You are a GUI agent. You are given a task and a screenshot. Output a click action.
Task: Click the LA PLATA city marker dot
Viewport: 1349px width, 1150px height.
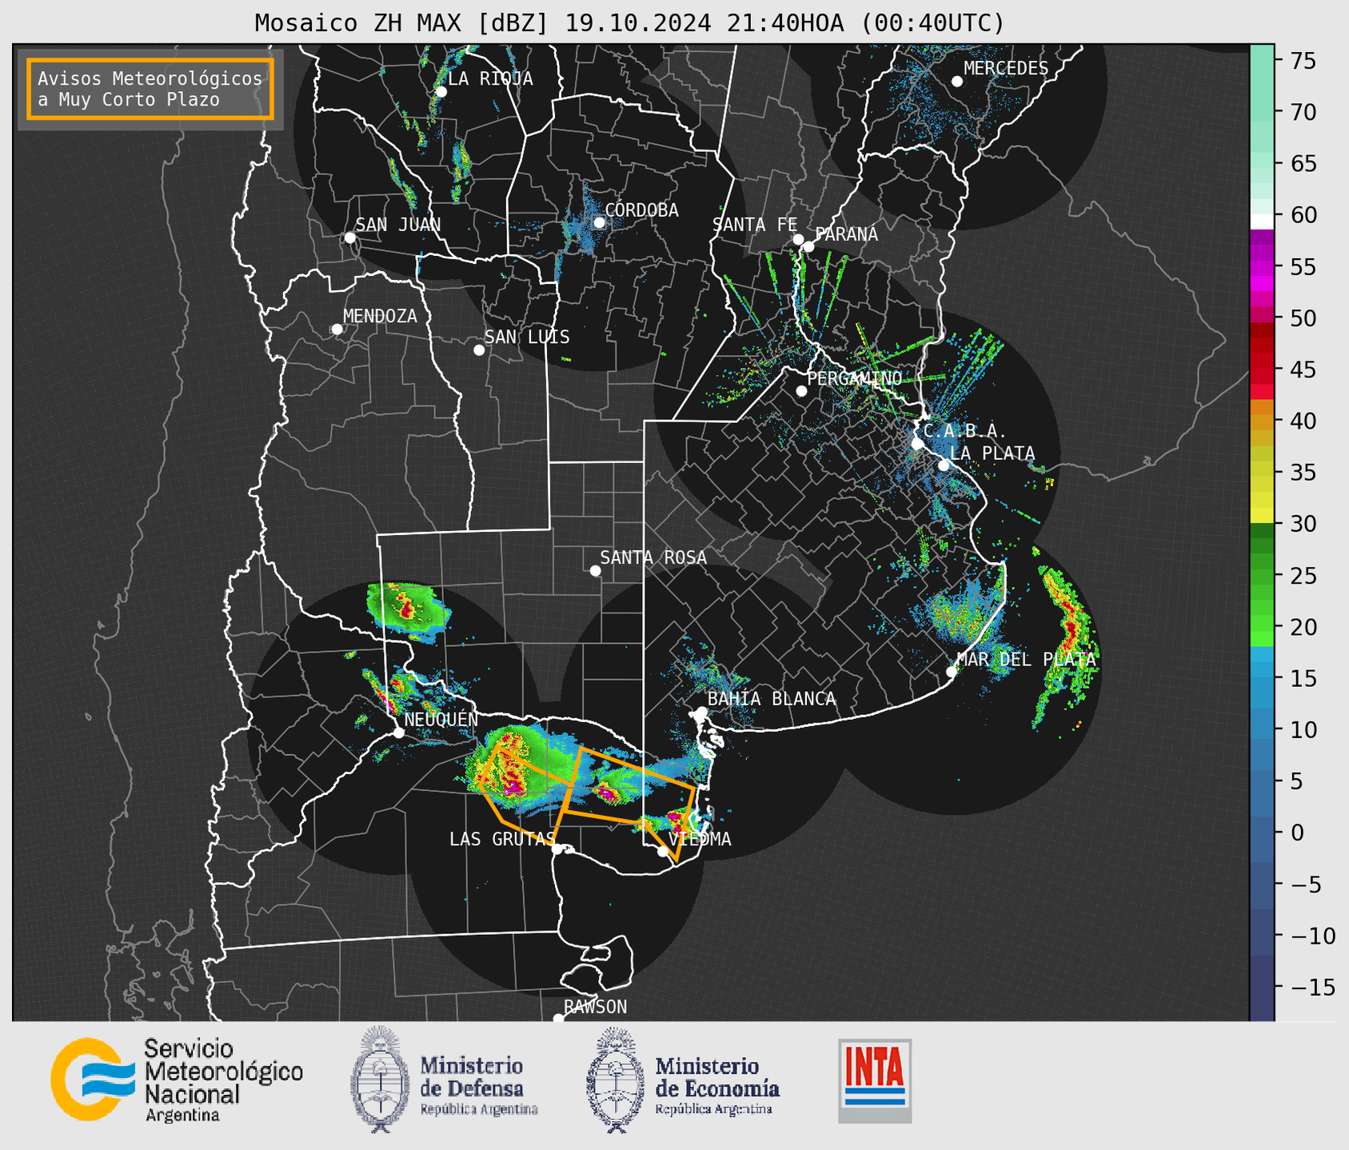click(944, 465)
